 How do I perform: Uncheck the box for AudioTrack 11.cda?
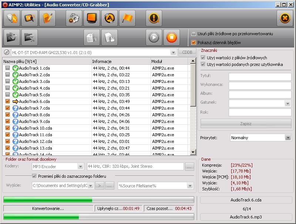pos(7,135)
